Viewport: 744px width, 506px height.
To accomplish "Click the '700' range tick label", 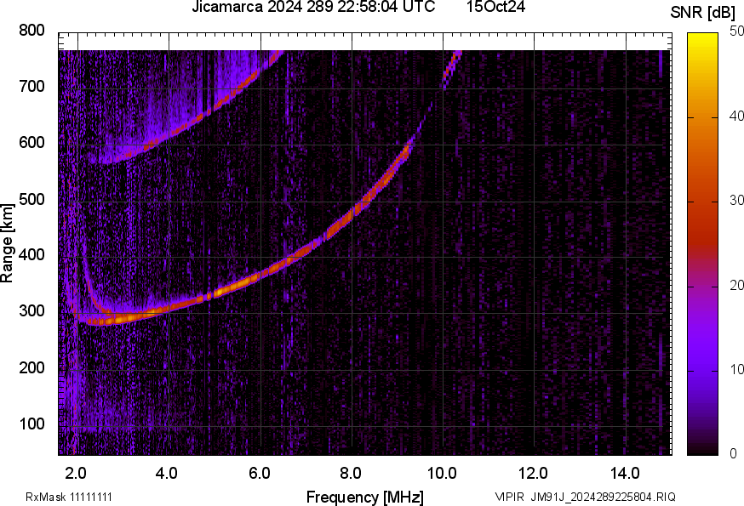I will tap(31, 86).
